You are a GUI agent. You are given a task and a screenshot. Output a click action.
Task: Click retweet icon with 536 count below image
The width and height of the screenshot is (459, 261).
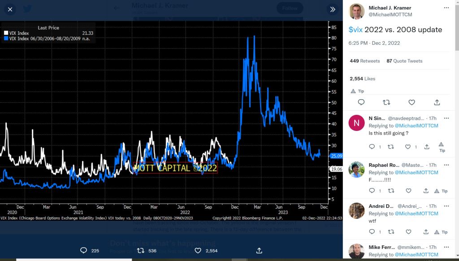(x=140, y=251)
